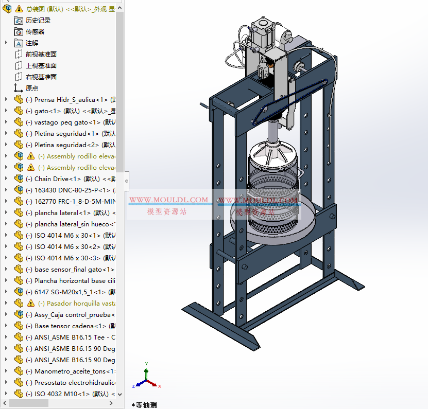
Task: Expand the Assy_Caja control_prueba node
Action: pyautogui.click(x=5, y=314)
